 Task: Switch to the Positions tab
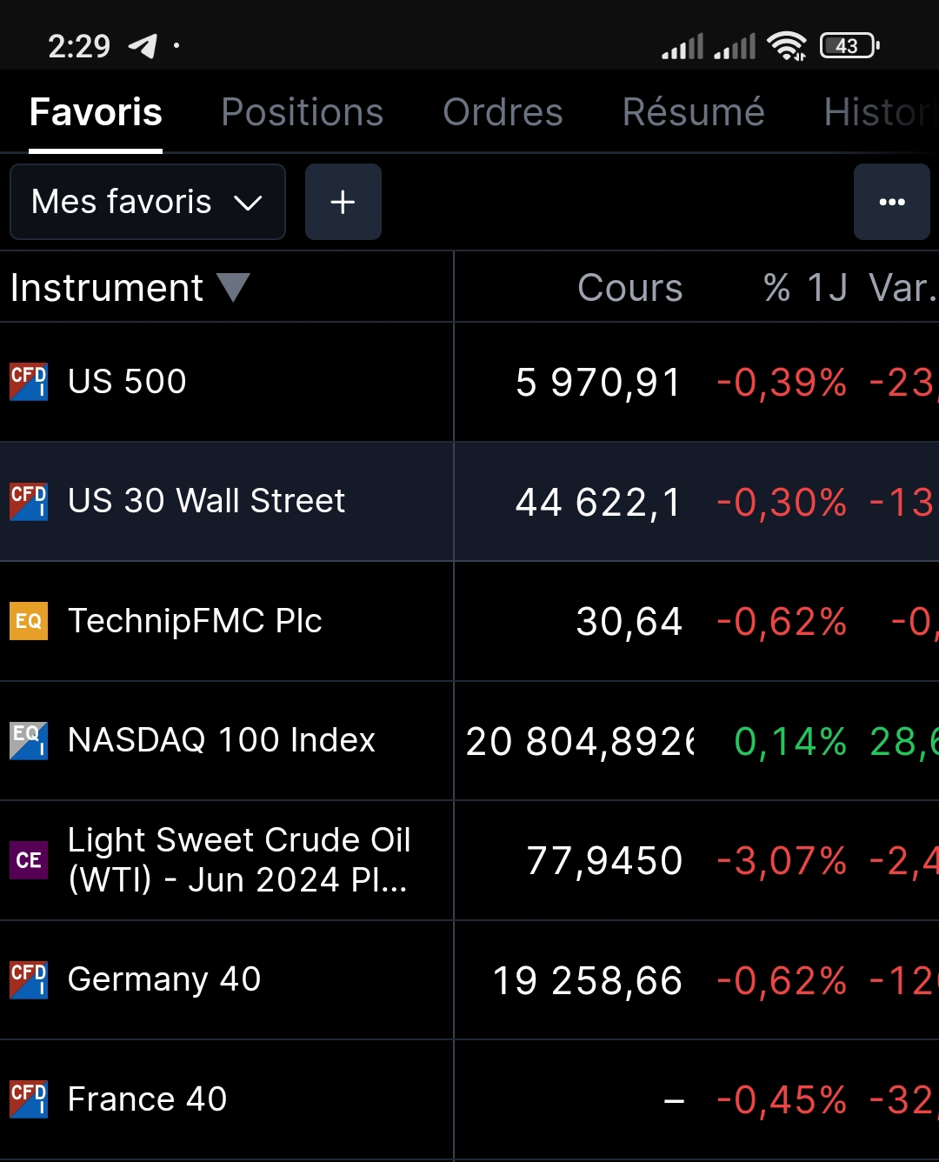click(302, 112)
